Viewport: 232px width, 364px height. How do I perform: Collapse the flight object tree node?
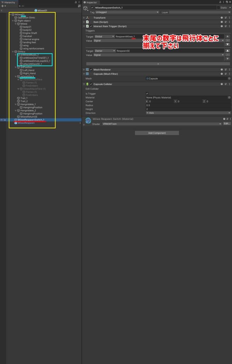pyautogui.click(x=13, y=21)
